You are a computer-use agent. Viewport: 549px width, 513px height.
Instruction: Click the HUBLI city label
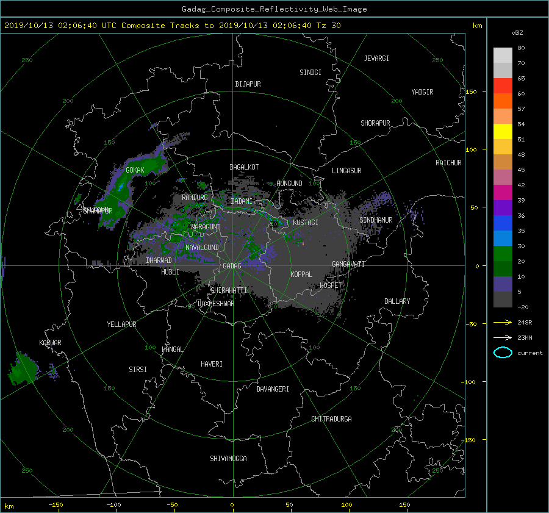point(170,272)
